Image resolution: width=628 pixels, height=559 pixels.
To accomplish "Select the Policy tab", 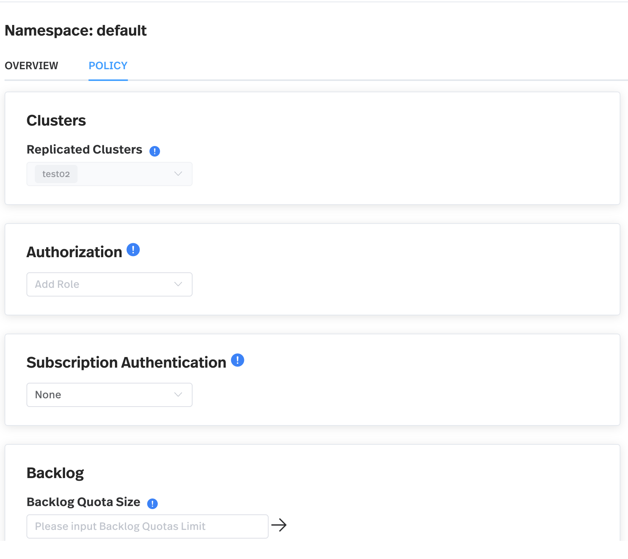I will tap(108, 65).
